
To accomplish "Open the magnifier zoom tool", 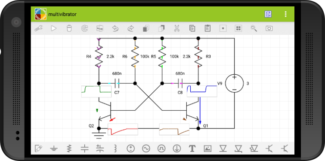I will click(254, 28).
